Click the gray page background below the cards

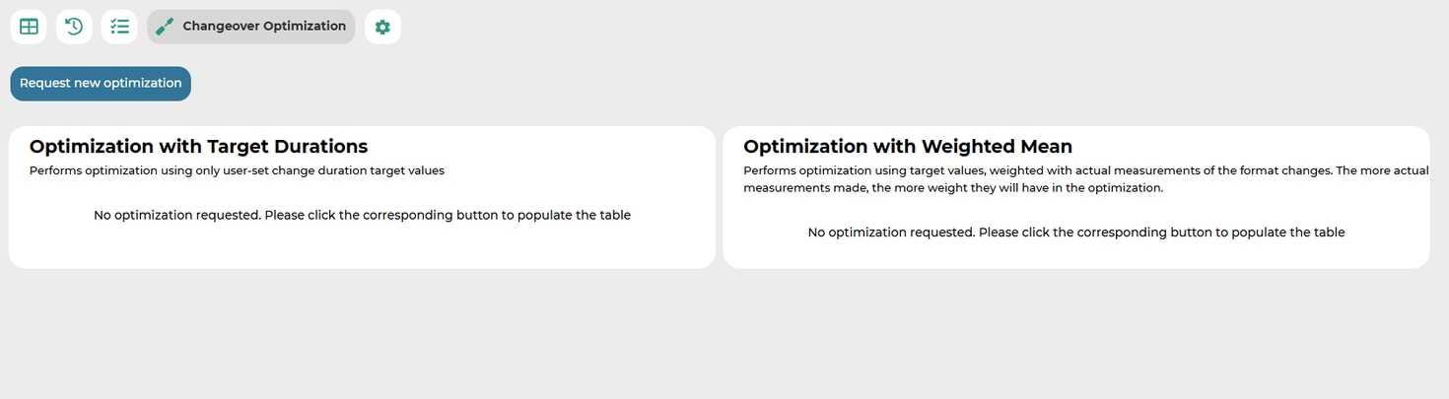point(724,335)
